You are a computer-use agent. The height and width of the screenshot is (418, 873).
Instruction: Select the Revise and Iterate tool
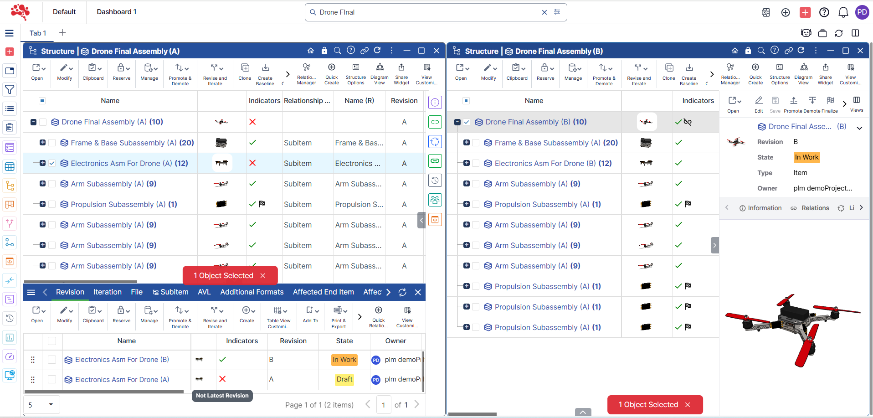[214, 74]
